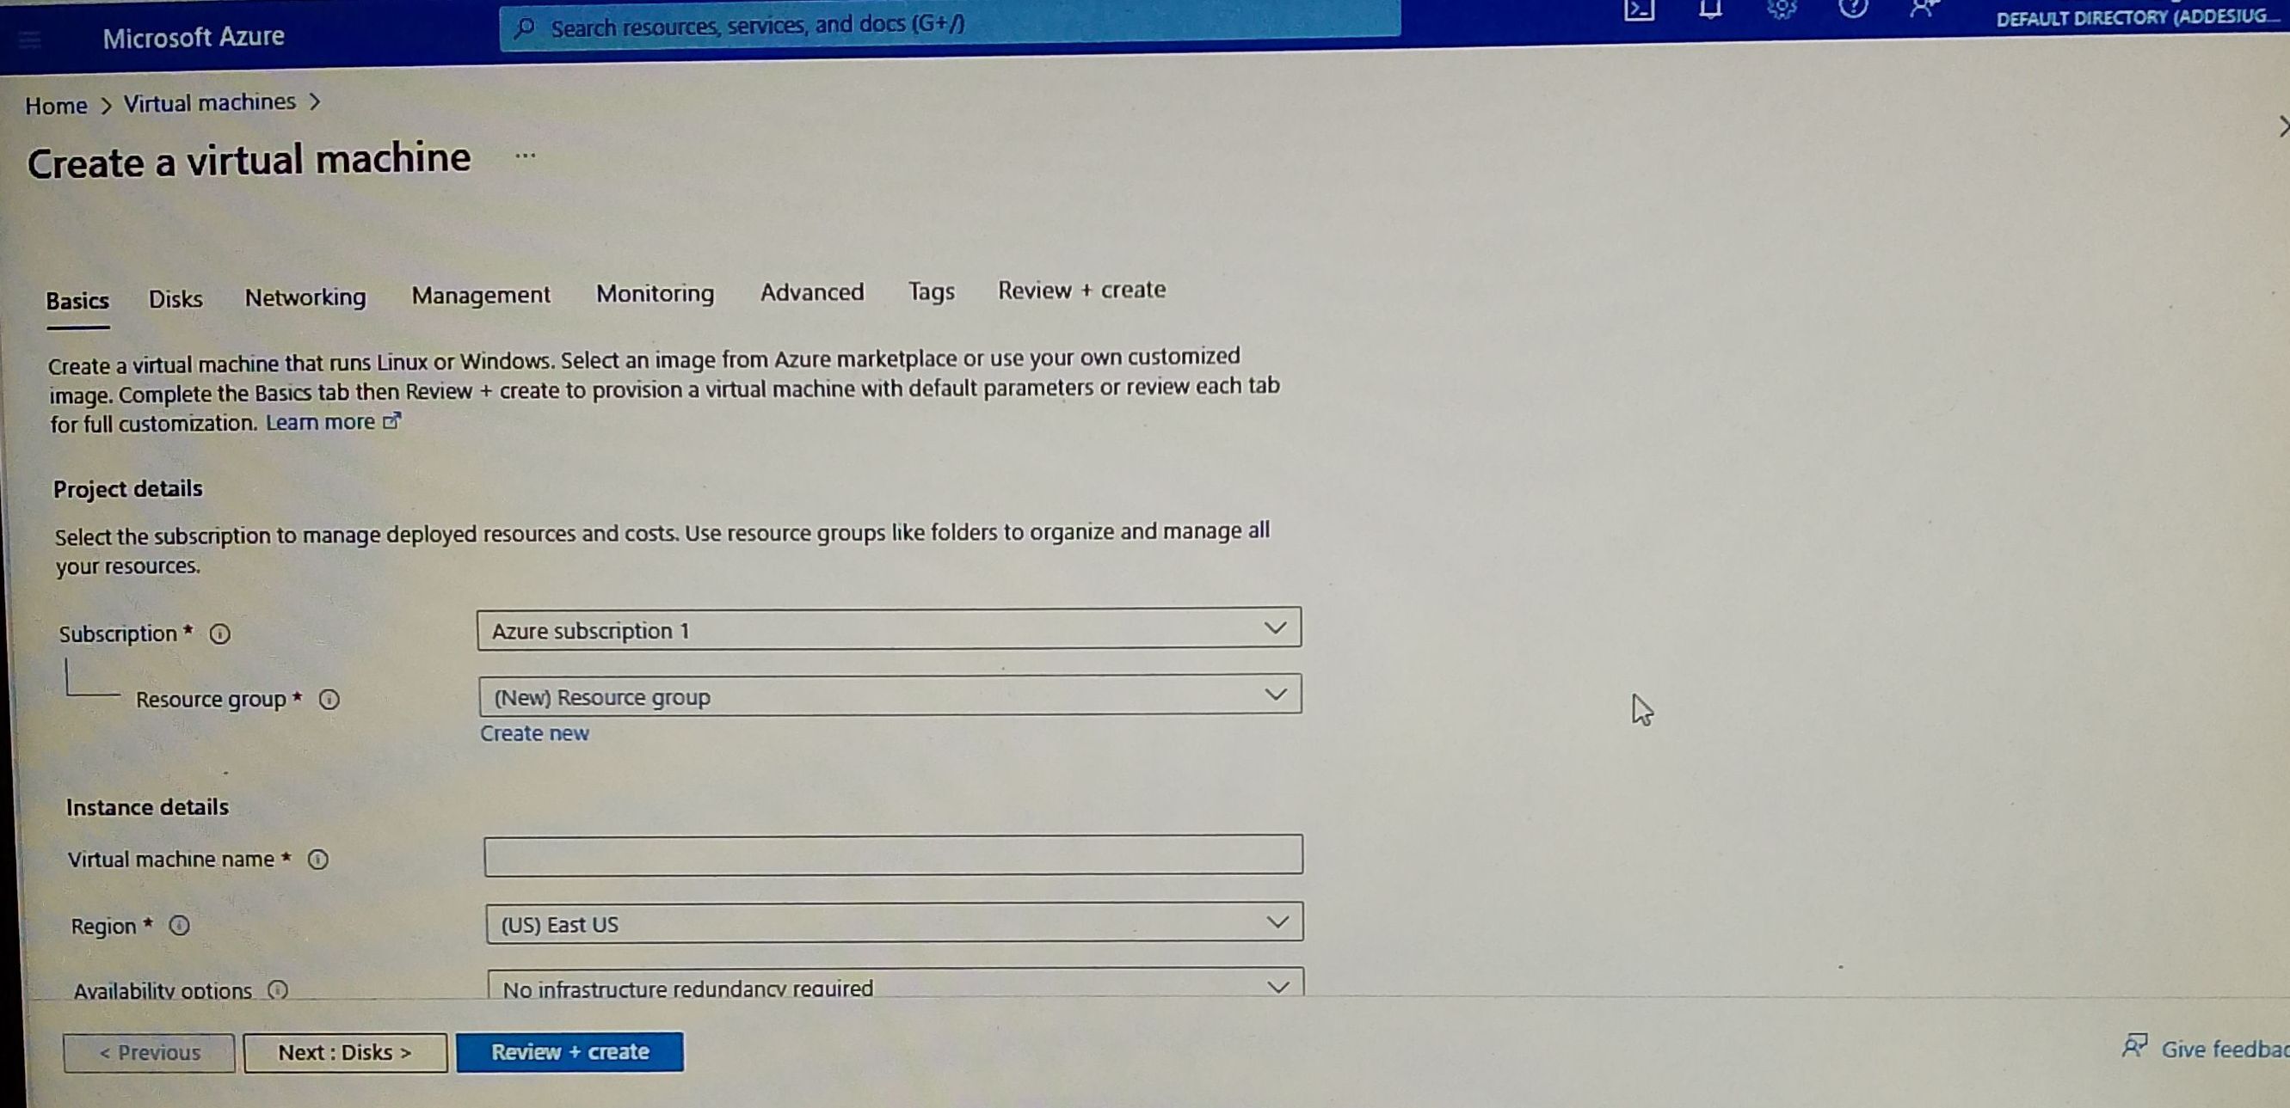Open the Region dropdown showing East US
The height and width of the screenshot is (1108, 2290).
point(894,923)
